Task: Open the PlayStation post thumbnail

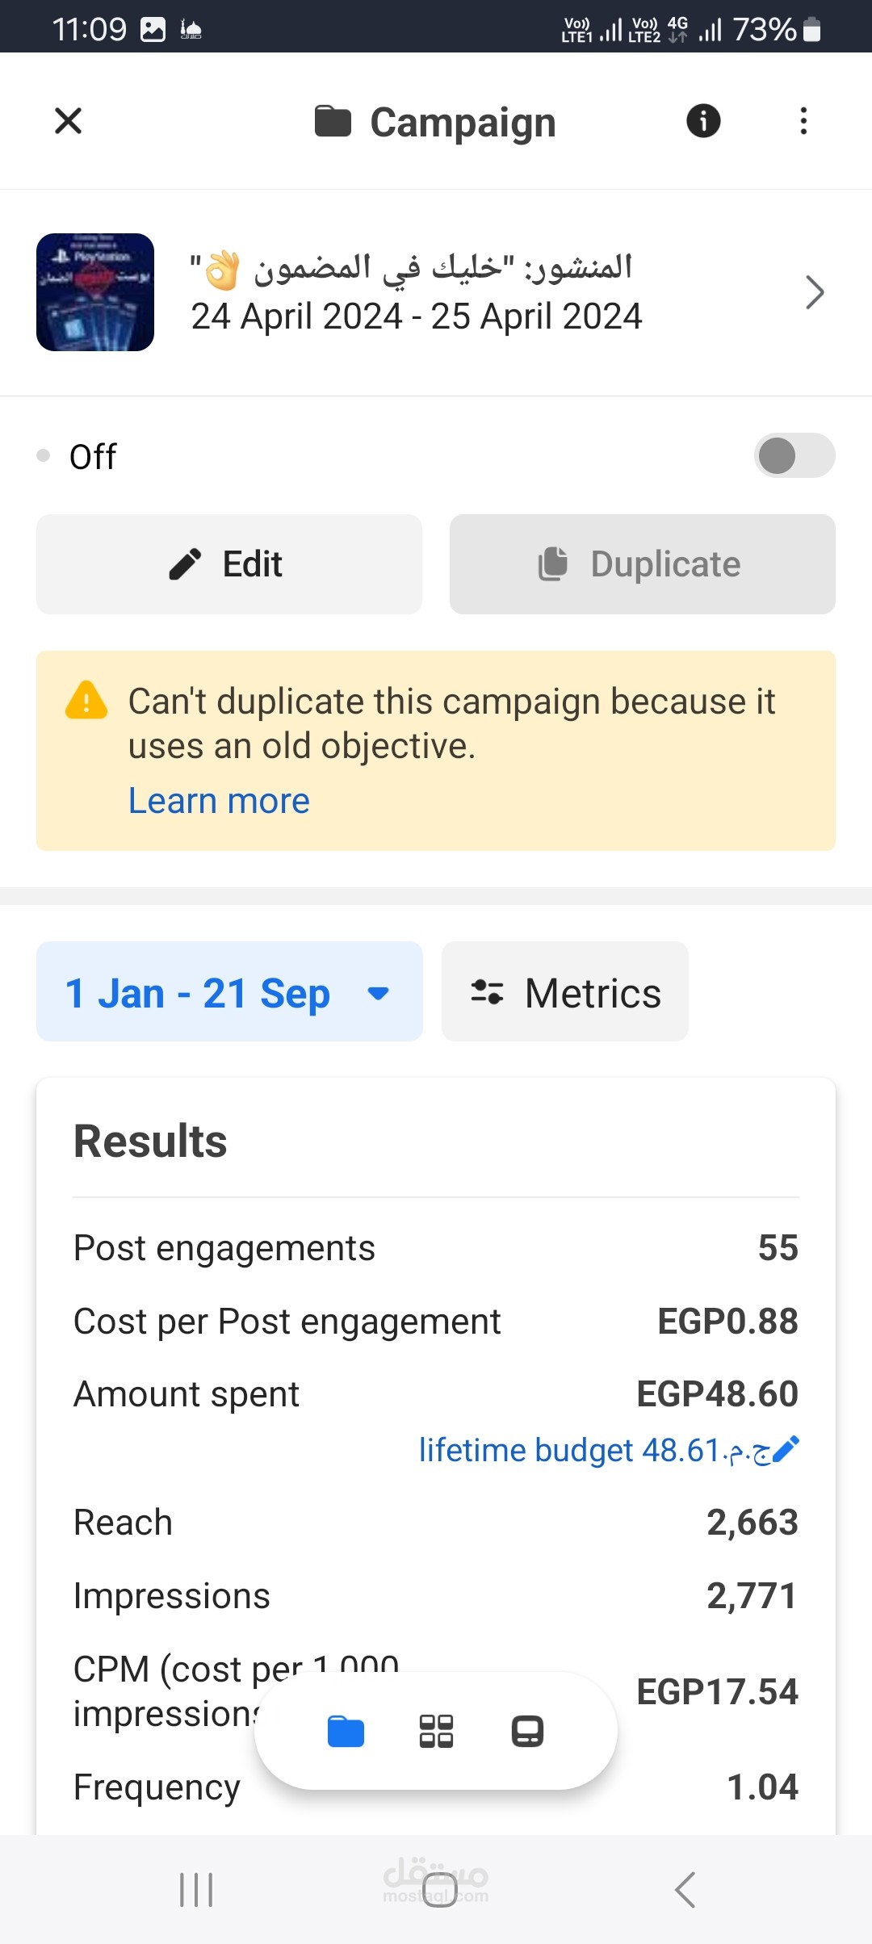Action: [95, 292]
